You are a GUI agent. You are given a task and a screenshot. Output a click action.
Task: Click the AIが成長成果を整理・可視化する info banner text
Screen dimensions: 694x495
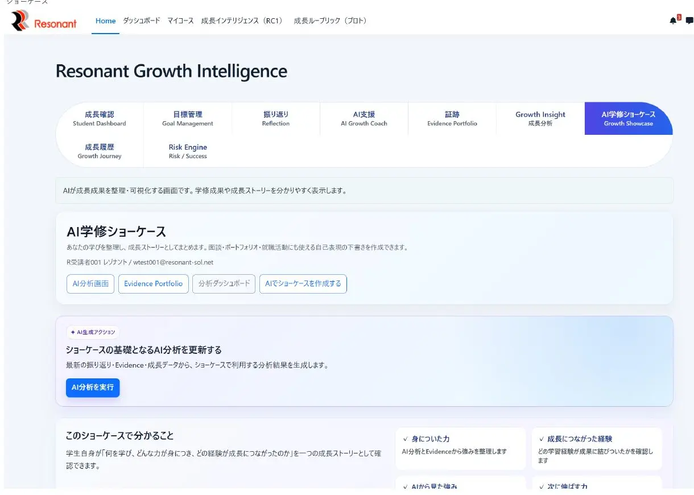(x=205, y=191)
